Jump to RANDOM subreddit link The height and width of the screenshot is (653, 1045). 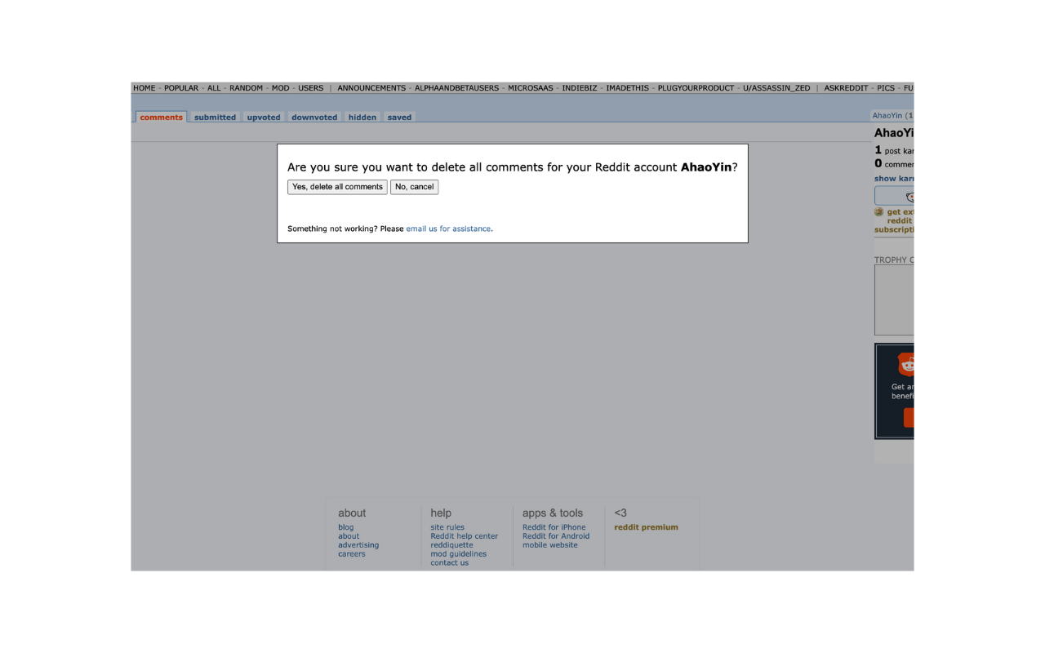(x=247, y=88)
